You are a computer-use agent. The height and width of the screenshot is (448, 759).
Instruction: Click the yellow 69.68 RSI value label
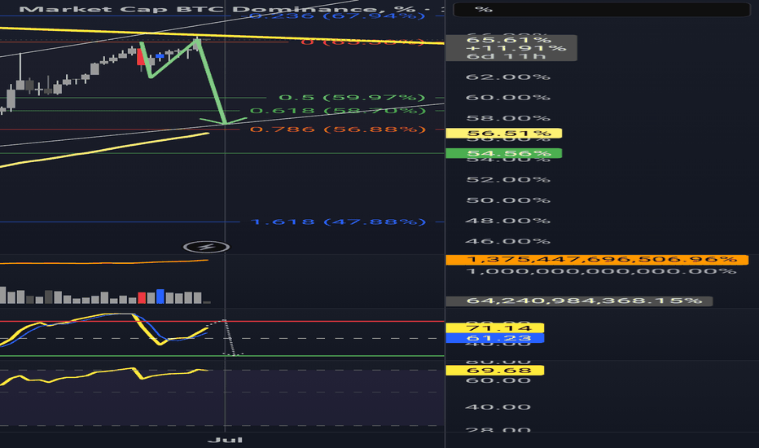pyautogui.click(x=494, y=371)
